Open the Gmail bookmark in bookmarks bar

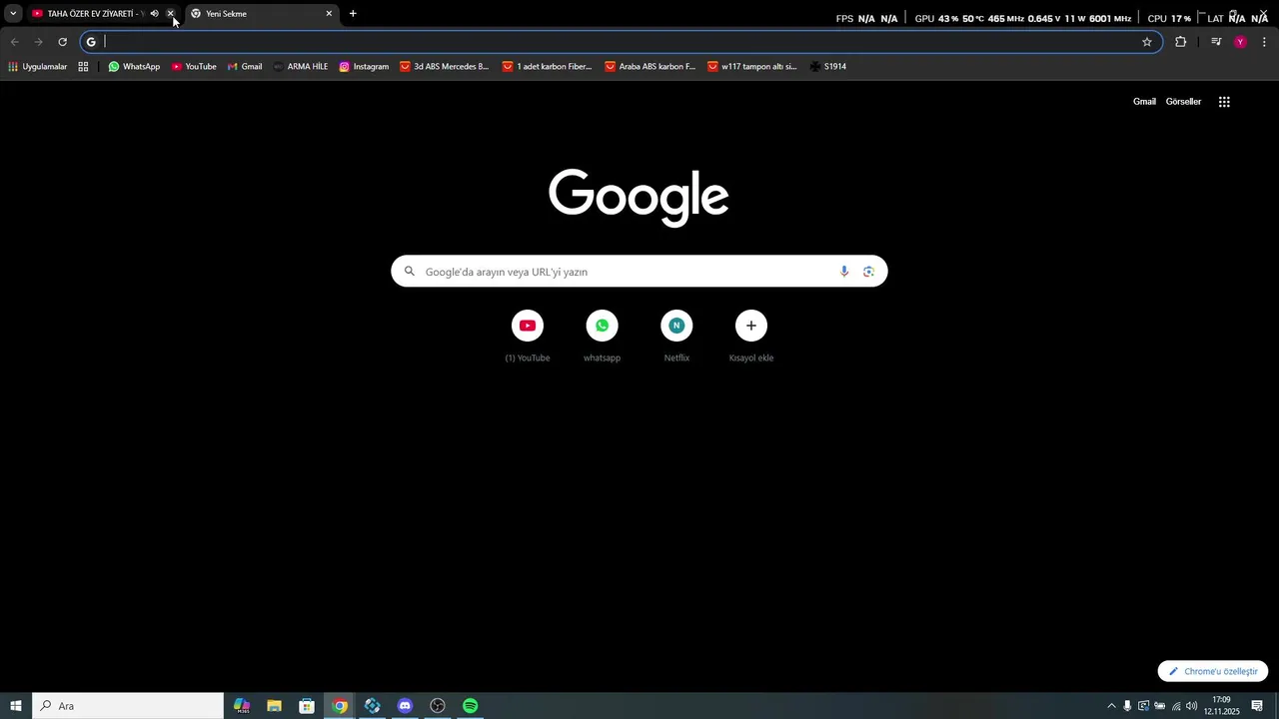pyautogui.click(x=245, y=67)
